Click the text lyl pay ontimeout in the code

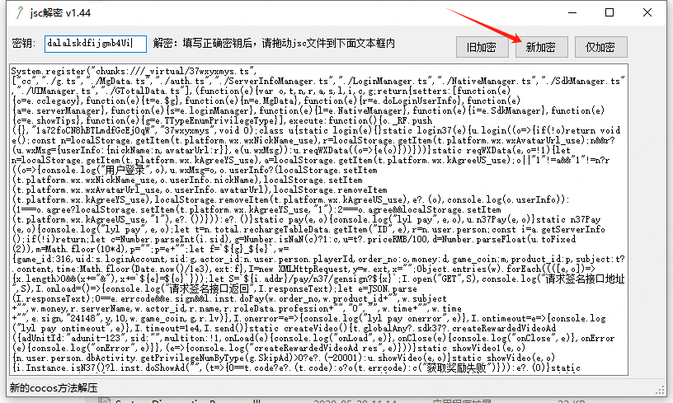coord(62,328)
